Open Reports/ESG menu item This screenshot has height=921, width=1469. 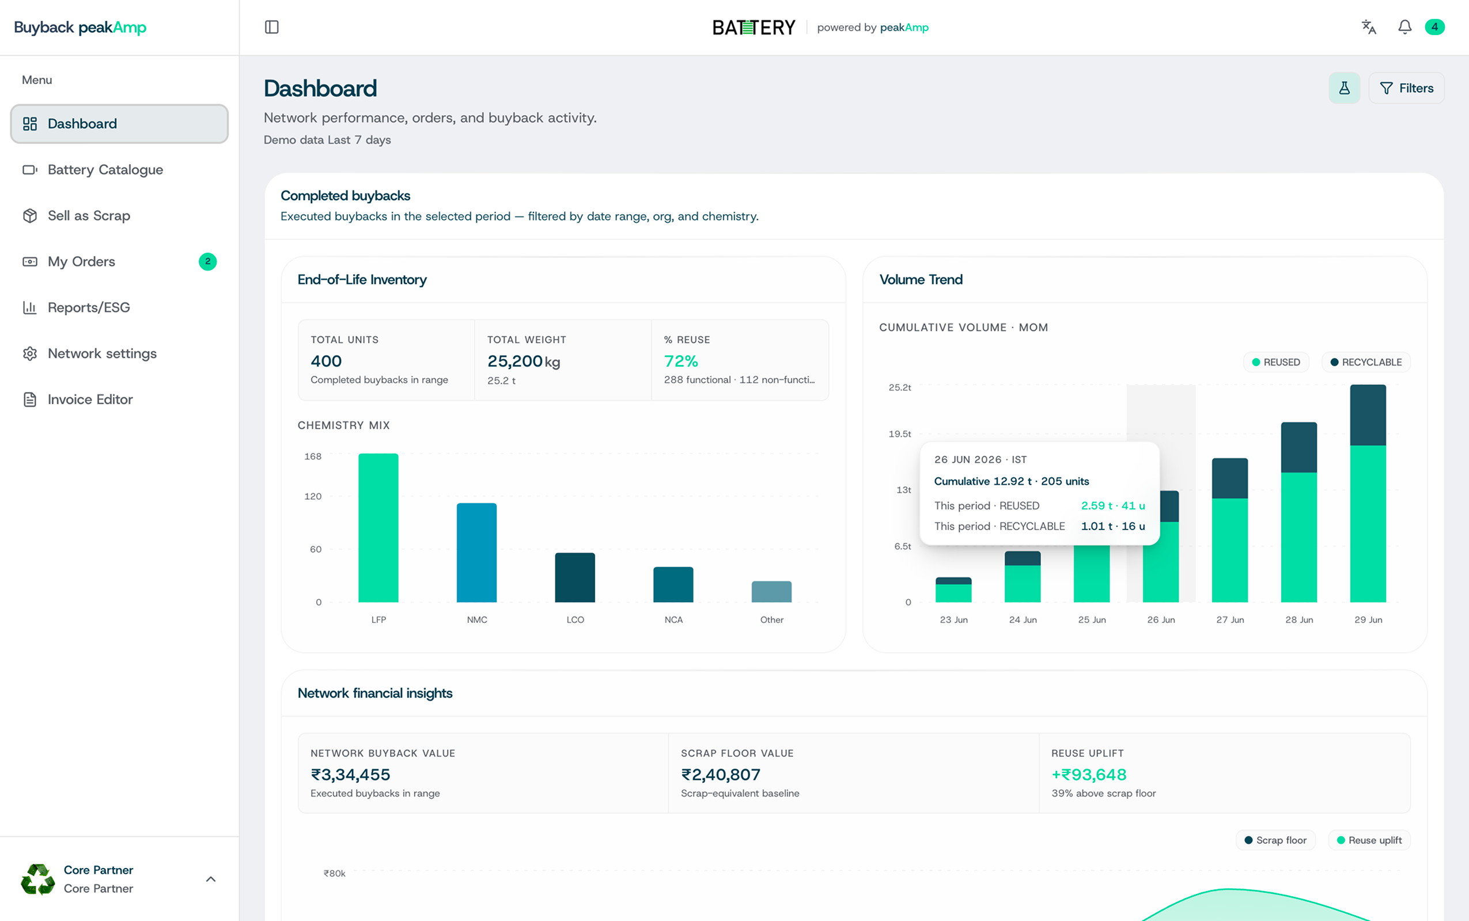[x=119, y=307]
